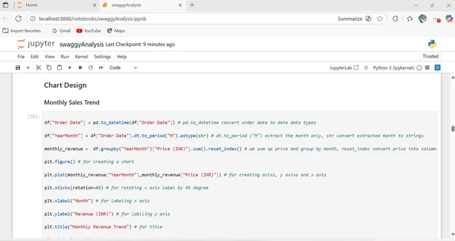The height and width of the screenshot is (241, 455).
Task: Open the Gmail bookmark
Action: point(62,31)
